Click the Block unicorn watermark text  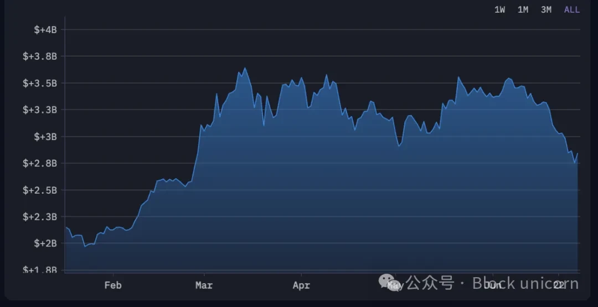click(x=525, y=284)
